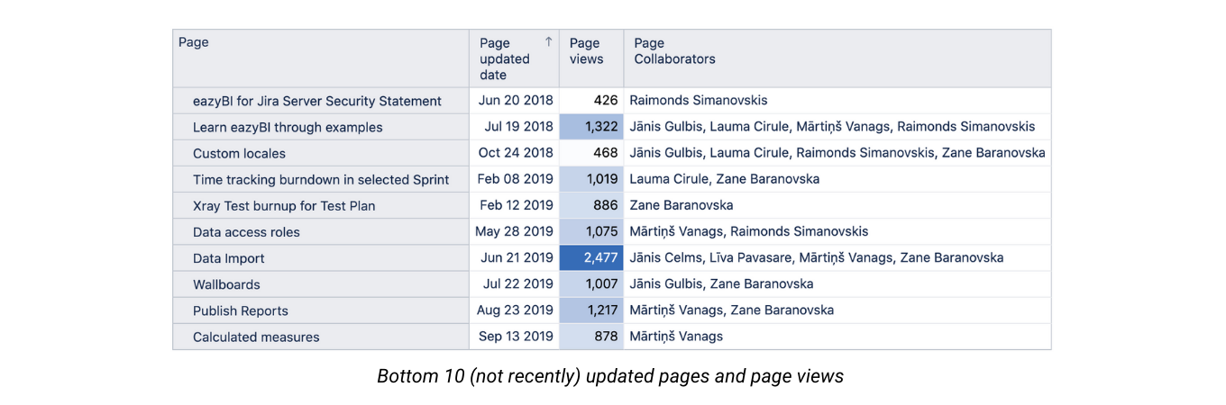Viewport: 1226px width, 405px height.
Task: Click the dark blue 2,477 views cell
Action: pyautogui.click(x=591, y=257)
